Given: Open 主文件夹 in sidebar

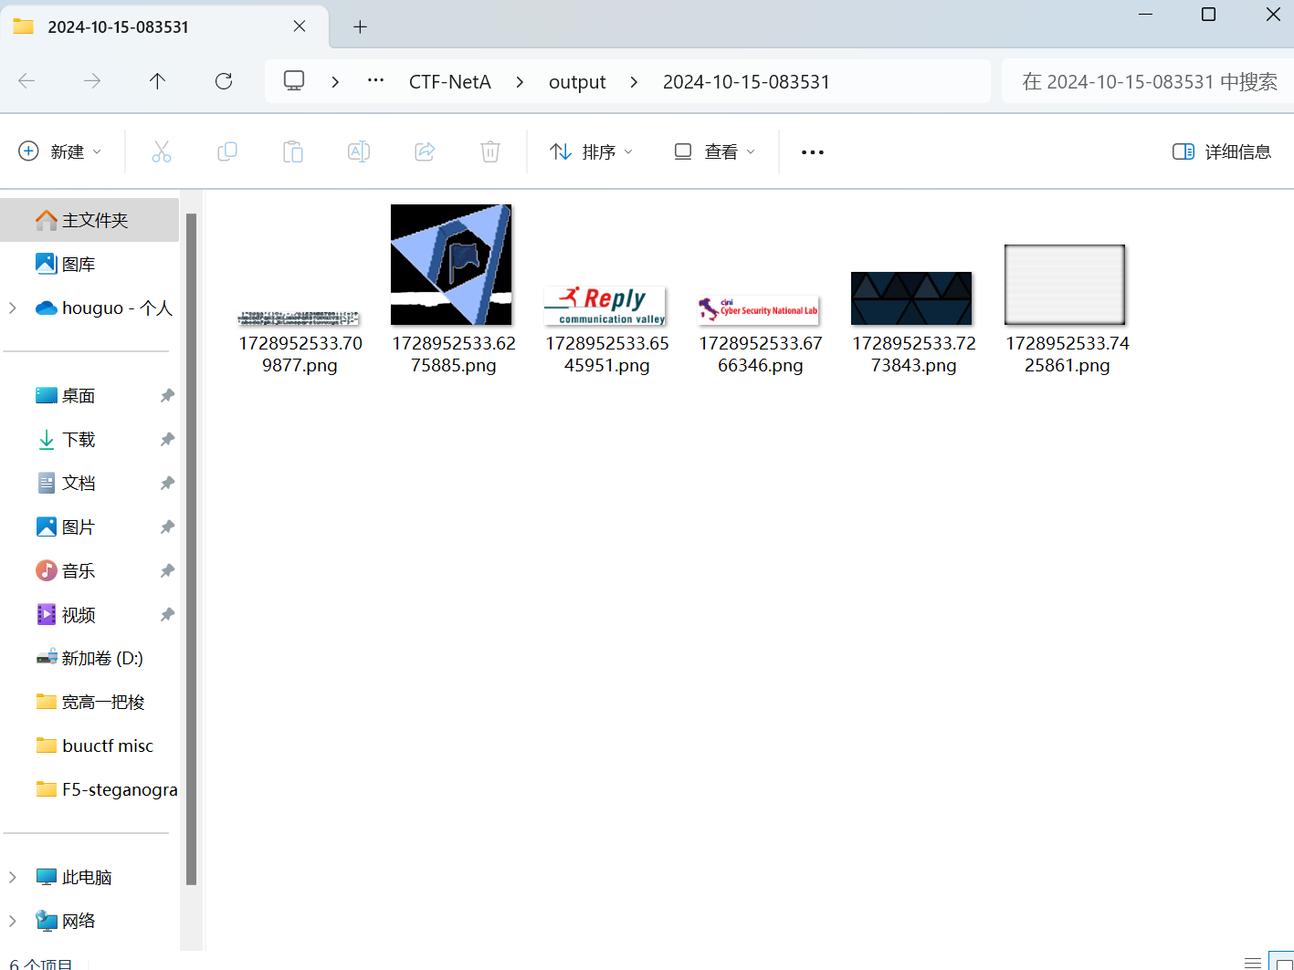Looking at the screenshot, I should point(89,220).
